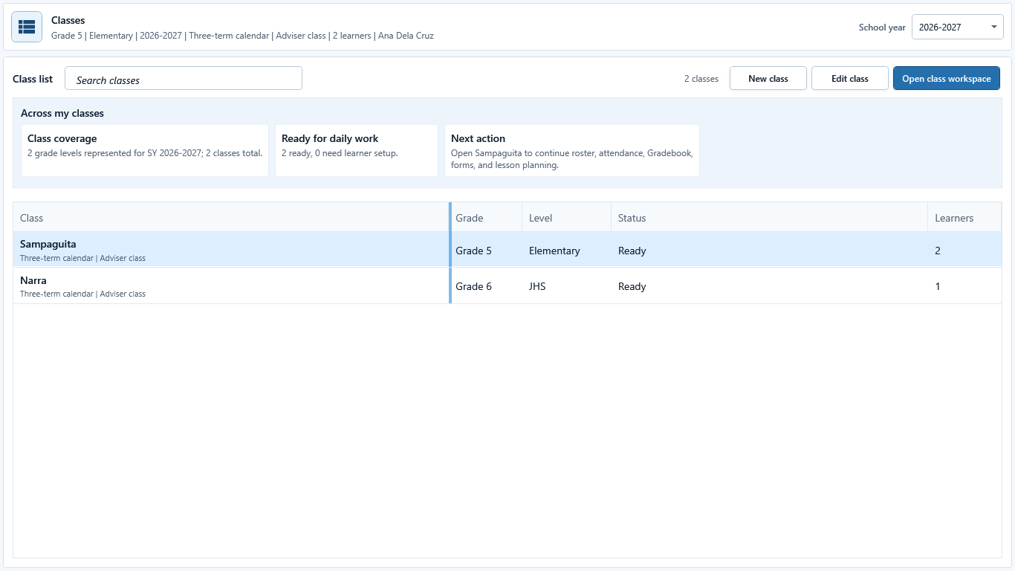The height and width of the screenshot is (571, 1015).
Task: Select the Next action card
Action: [x=572, y=151]
